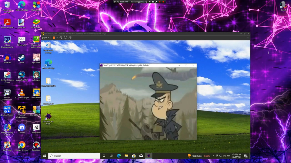Open Adobe Acrobat desktop icon

[7, 24]
